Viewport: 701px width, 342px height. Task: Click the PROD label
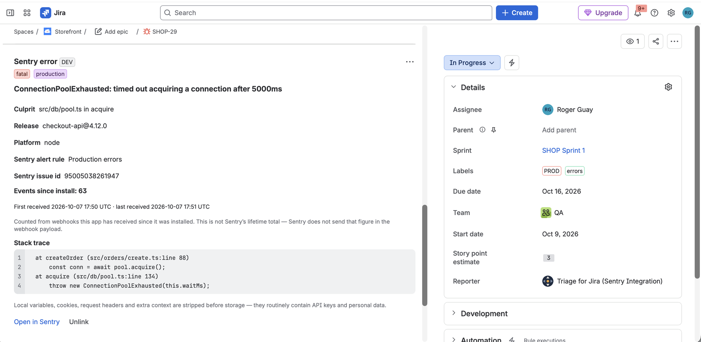(x=551, y=171)
